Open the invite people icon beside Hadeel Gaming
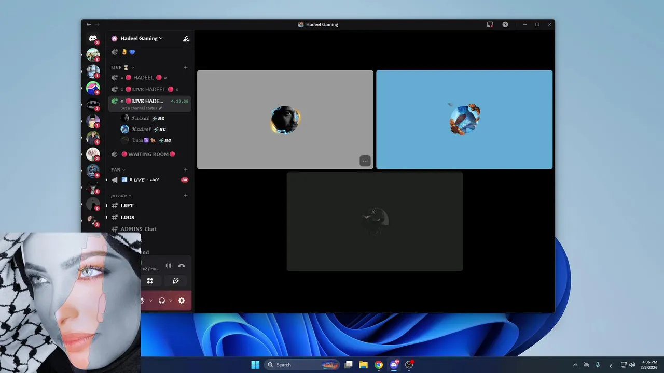Viewport: 664px width, 373px height. tap(186, 39)
